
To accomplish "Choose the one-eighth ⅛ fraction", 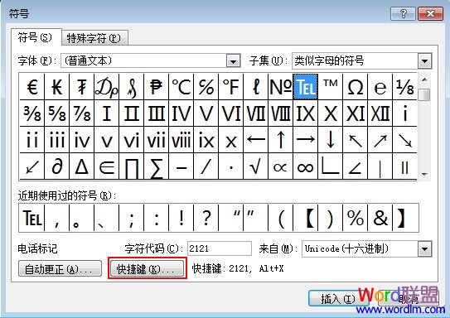I will tap(405, 87).
